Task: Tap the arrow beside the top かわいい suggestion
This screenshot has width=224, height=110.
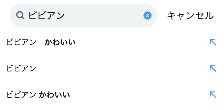Action: click(213, 42)
